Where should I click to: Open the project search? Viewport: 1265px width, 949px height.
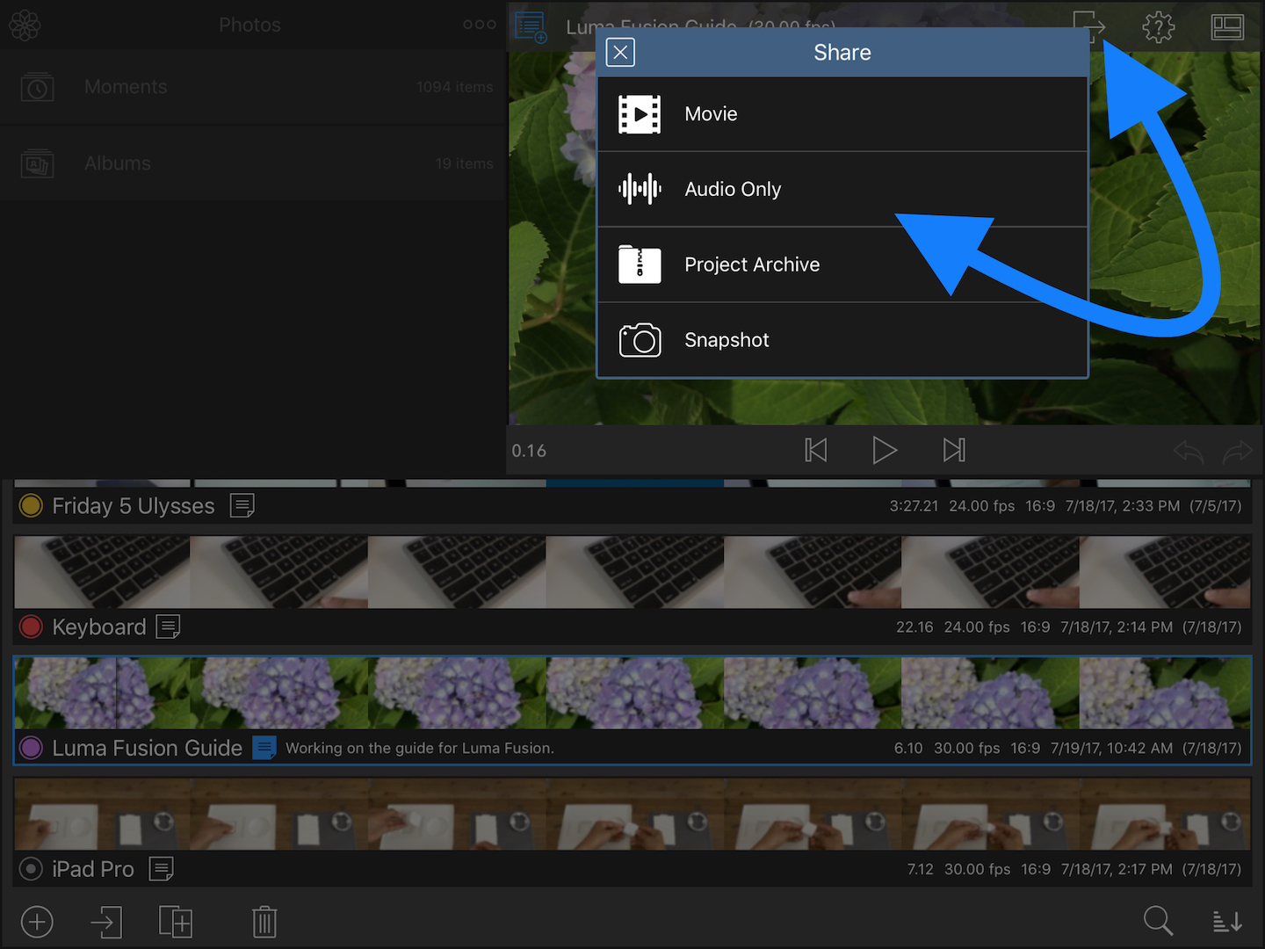tap(1159, 921)
